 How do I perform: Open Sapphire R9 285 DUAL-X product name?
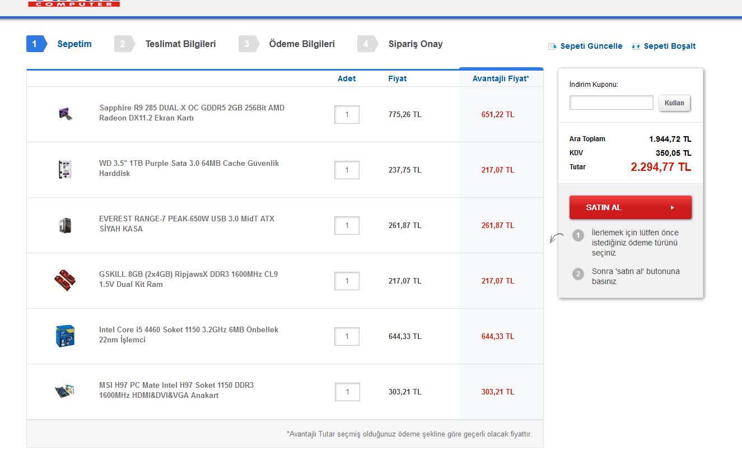[x=192, y=113]
